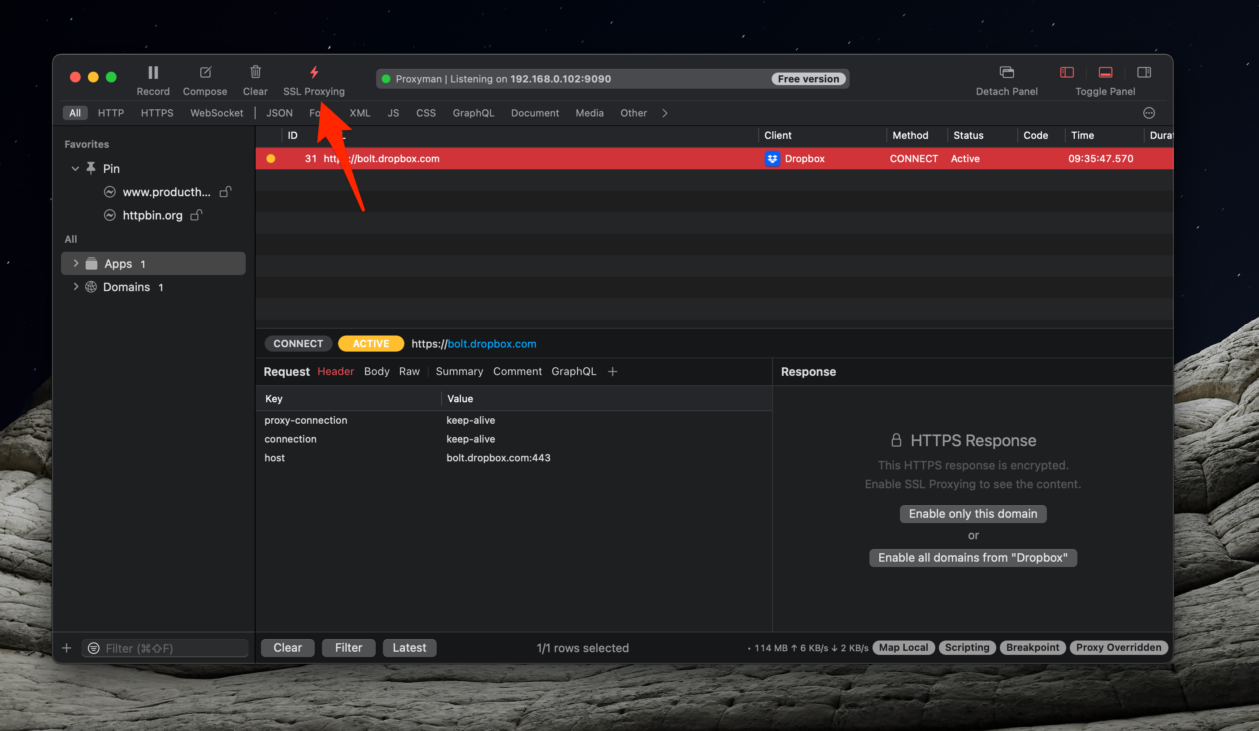Add a custom tab with plus icon
This screenshot has width=1259, height=731.
coord(612,372)
